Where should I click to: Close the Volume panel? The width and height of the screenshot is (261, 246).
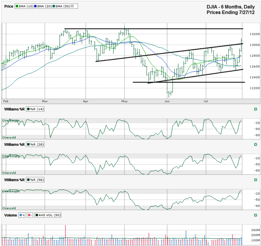[255, 215]
